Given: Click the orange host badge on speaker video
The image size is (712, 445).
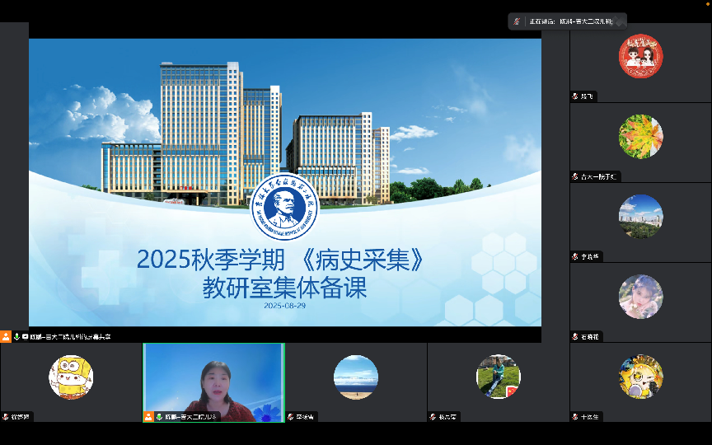Looking at the screenshot, I should point(149,417).
